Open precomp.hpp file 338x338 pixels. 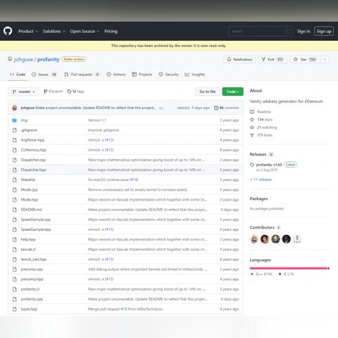pyautogui.click(x=32, y=279)
